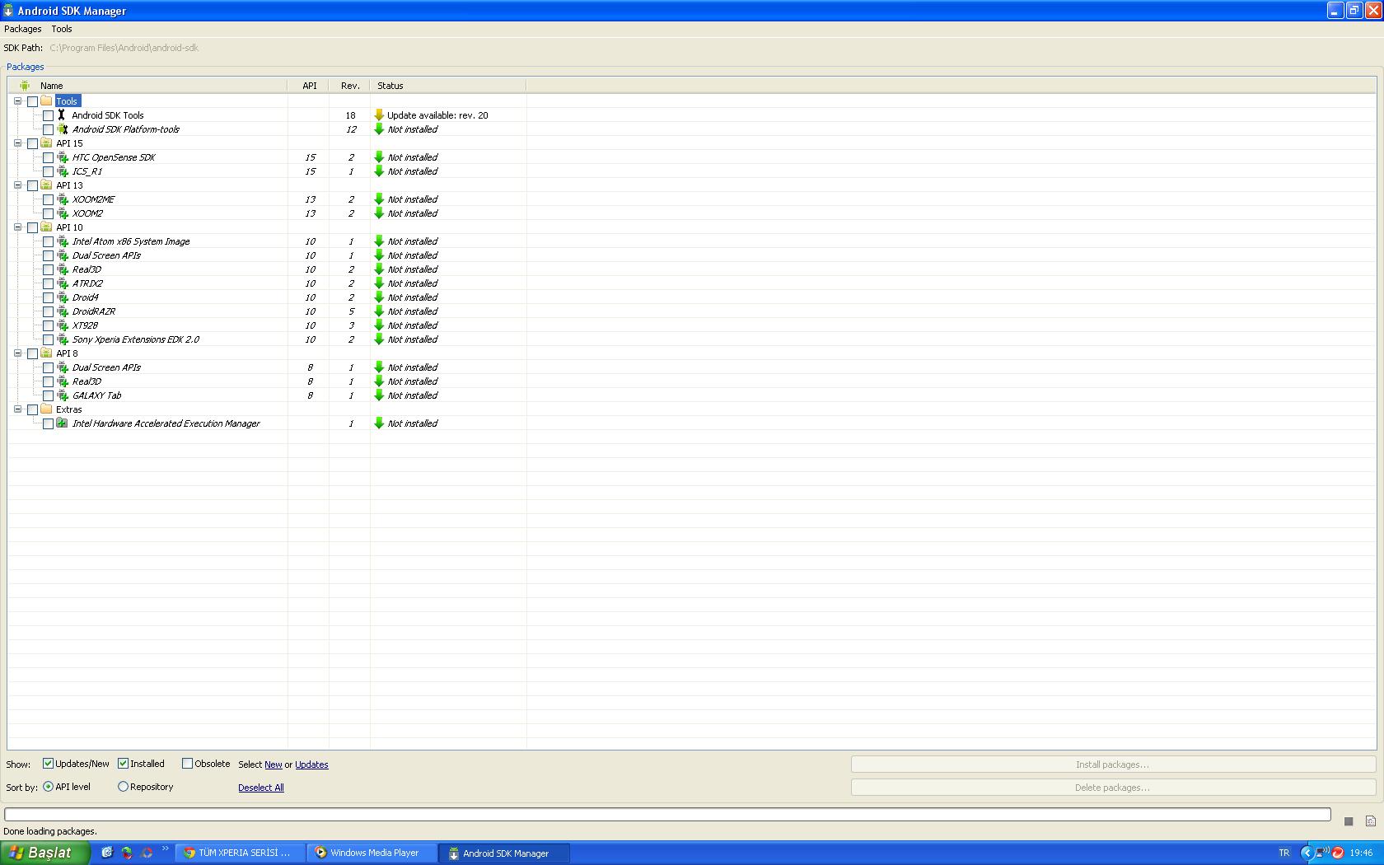The height and width of the screenshot is (865, 1384).
Task: Click the Android robot icon in the table header
Action: click(x=25, y=85)
